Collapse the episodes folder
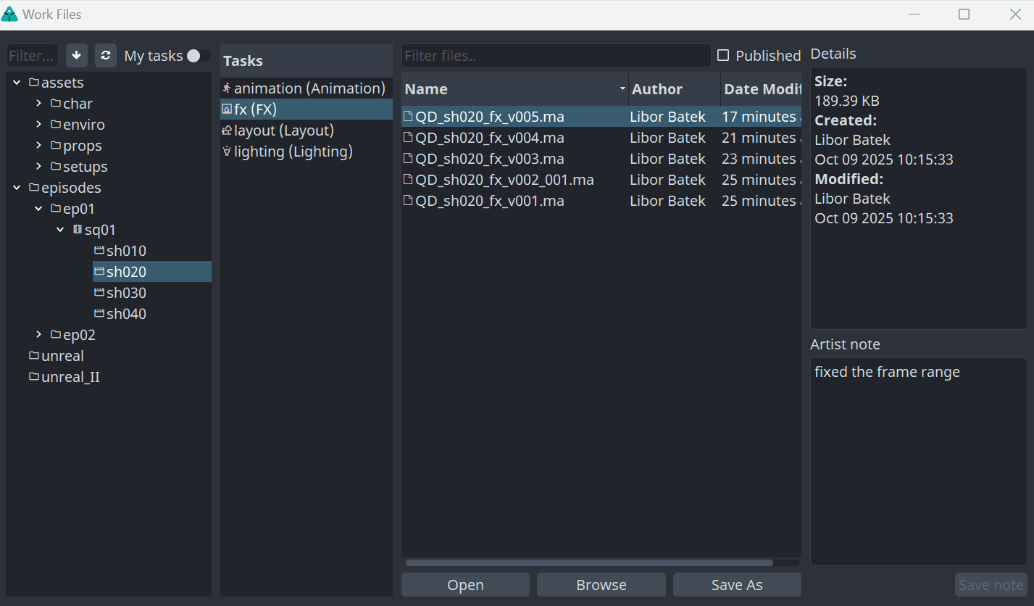Viewport: 1034px width, 606px height. click(x=17, y=188)
